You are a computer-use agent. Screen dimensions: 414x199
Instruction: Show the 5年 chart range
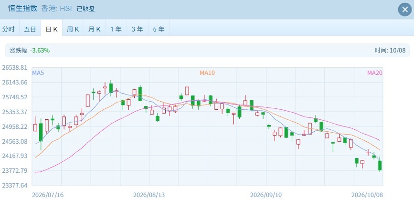point(159,29)
